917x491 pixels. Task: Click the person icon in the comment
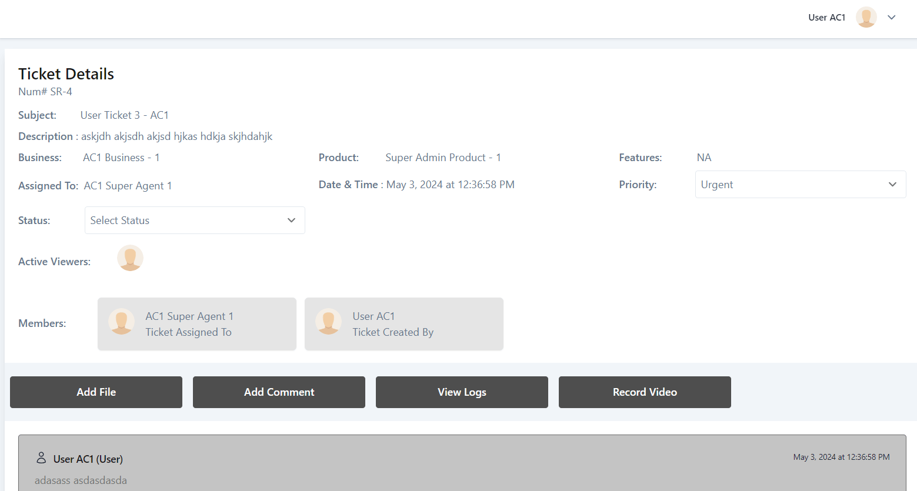(41, 457)
